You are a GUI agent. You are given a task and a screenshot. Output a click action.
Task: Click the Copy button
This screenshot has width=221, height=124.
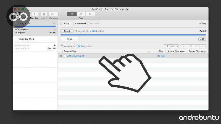click(x=67, y=23)
